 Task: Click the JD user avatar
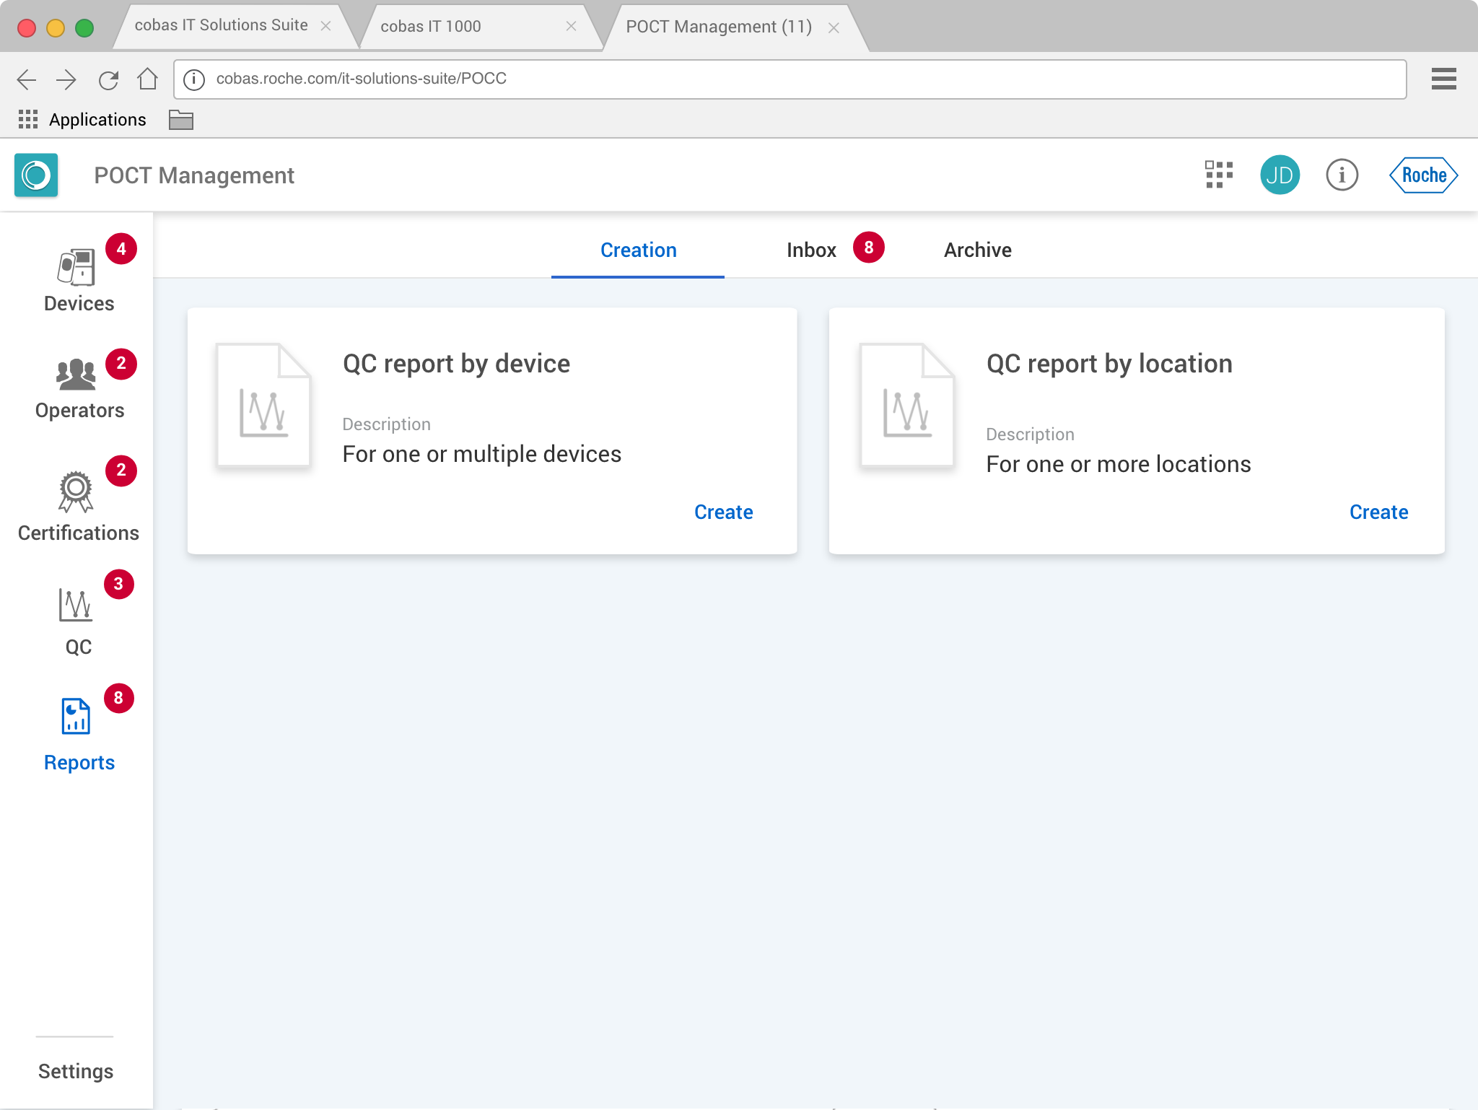pos(1280,175)
